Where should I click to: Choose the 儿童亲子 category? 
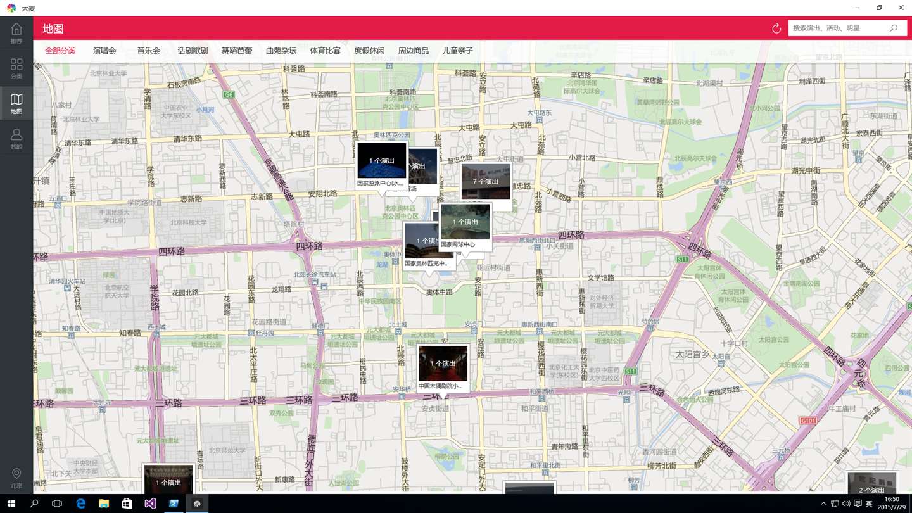point(458,51)
